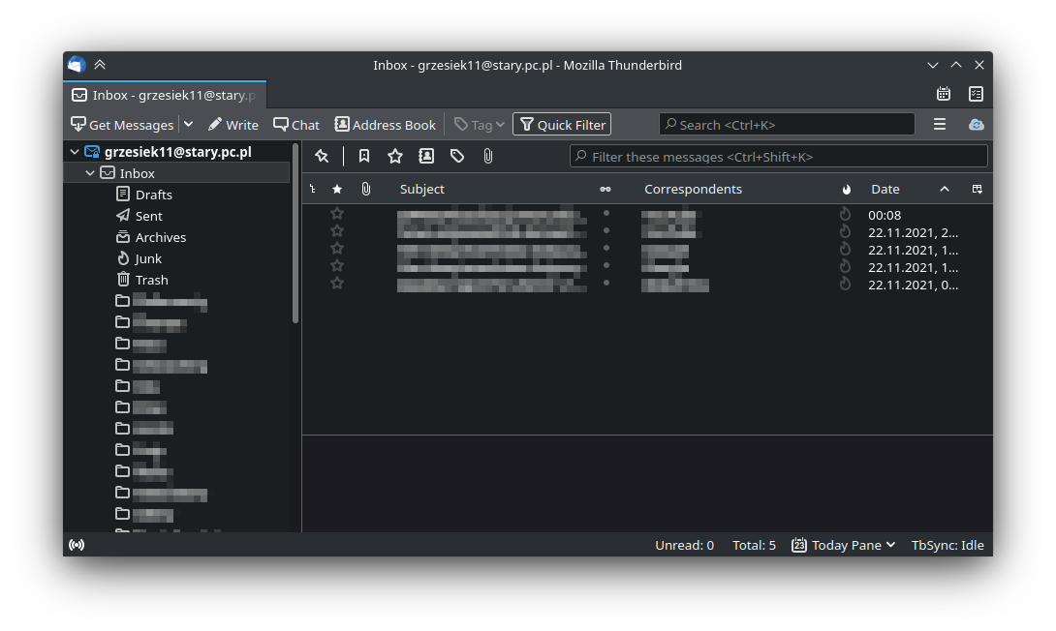Viewport: 1056px width, 631px height.
Task: Click the hamburger application menu icon
Action: [939, 125]
